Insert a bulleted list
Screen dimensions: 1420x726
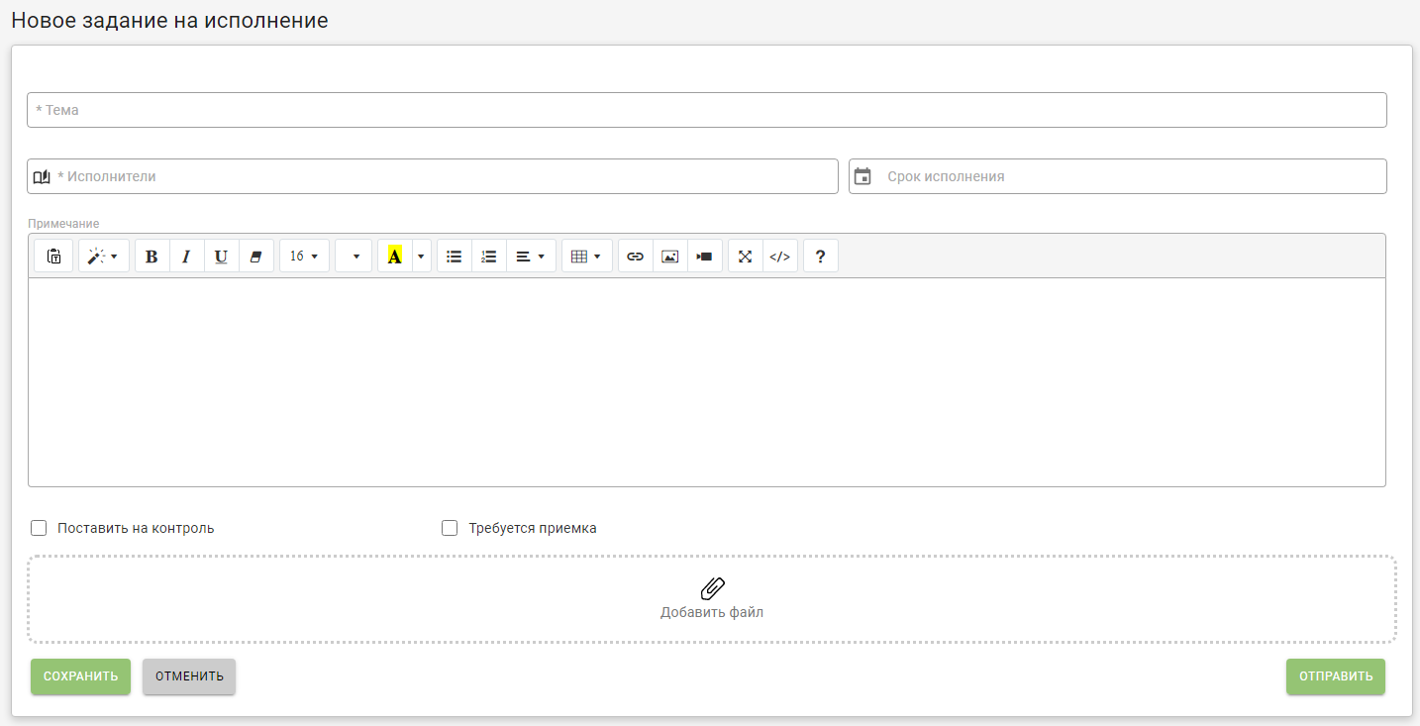(x=454, y=256)
